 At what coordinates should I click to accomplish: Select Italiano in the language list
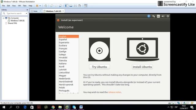pos(69,64)
